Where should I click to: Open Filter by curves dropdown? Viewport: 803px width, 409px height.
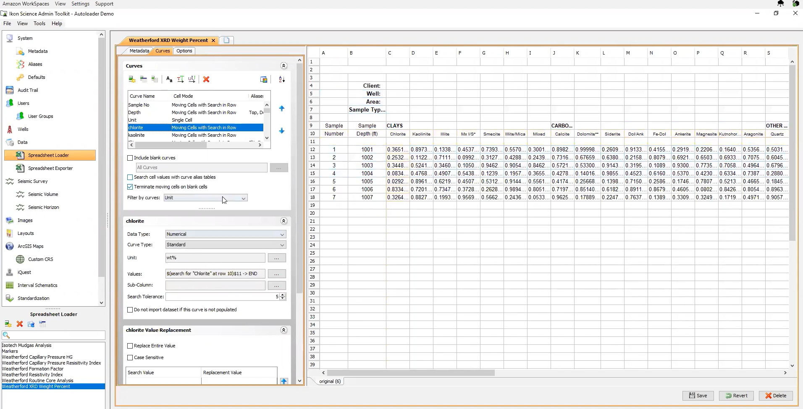[205, 198]
